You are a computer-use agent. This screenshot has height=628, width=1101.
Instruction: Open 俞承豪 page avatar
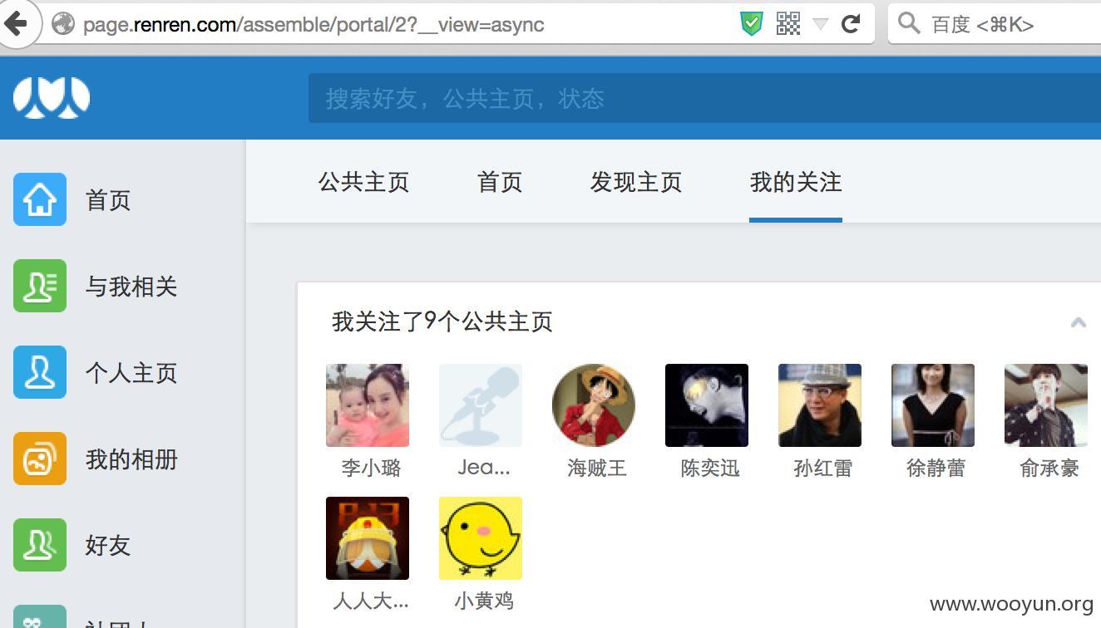pos(1046,405)
